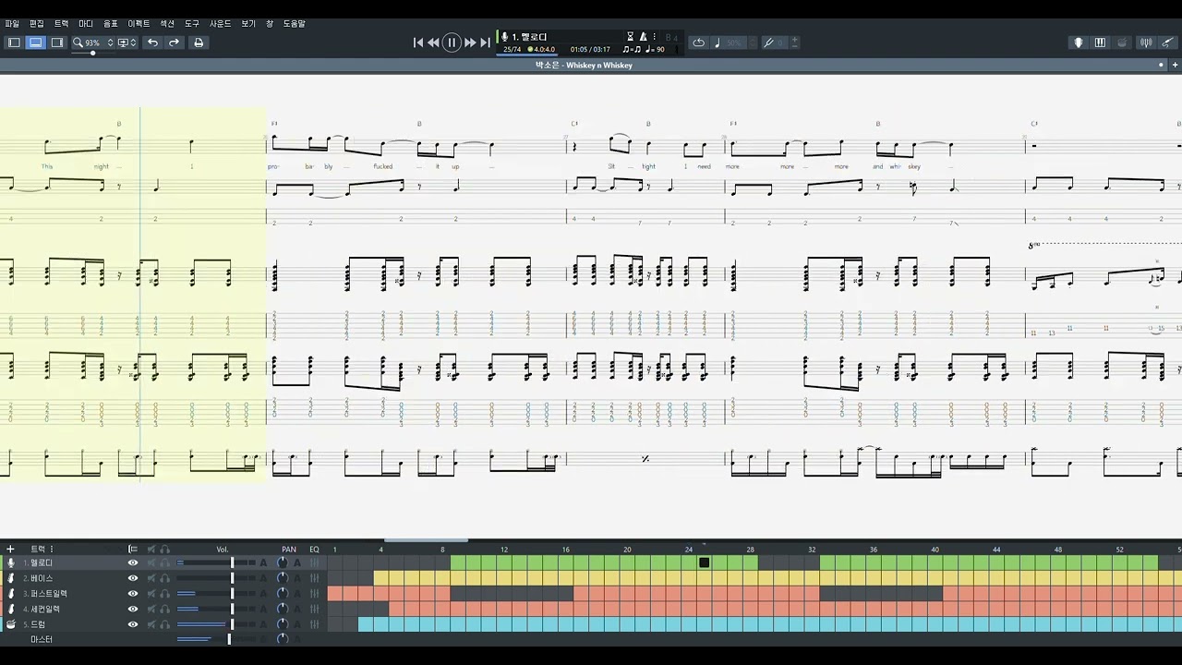The height and width of the screenshot is (665, 1182).
Task: Open the 이펙트 menu
Action: (x=139, y=24)
